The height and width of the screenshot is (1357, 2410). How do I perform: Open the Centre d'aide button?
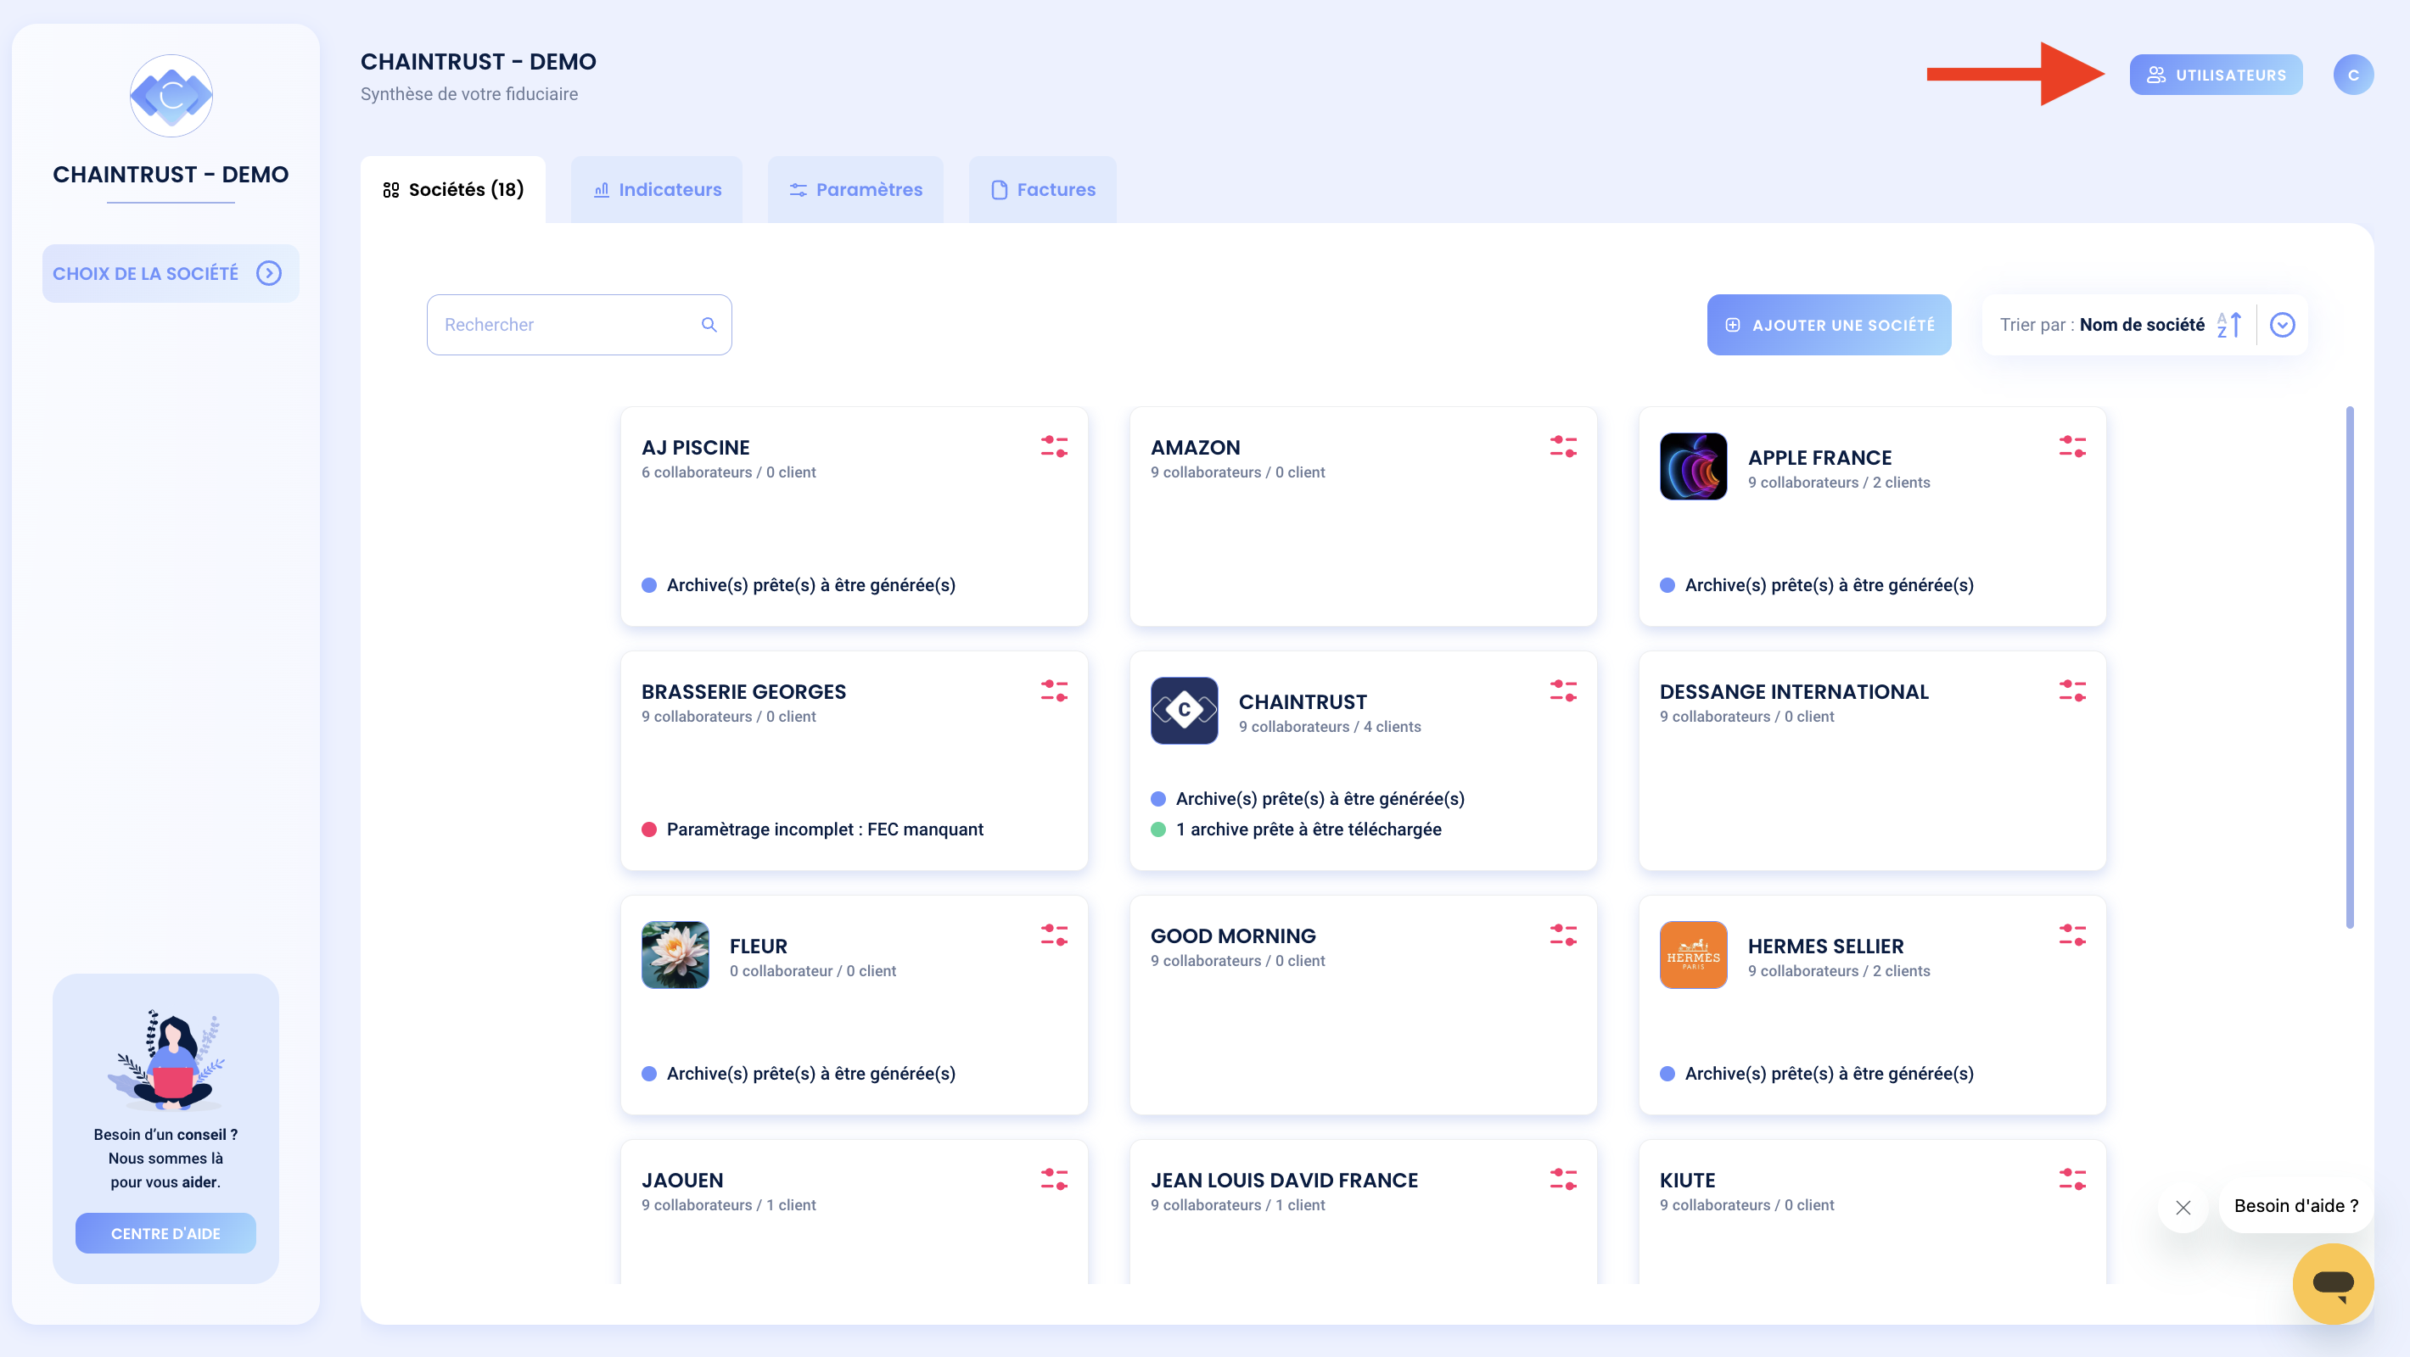pos(165,1232)
